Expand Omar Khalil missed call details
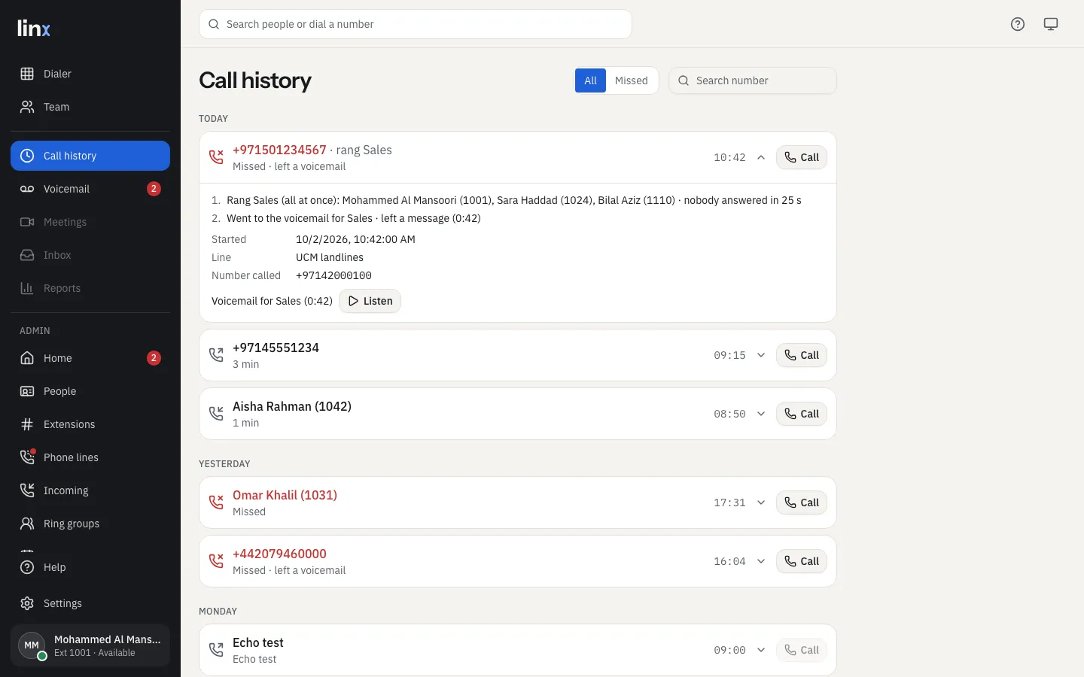Viewport: 1084px width, 677px height. 761,502
